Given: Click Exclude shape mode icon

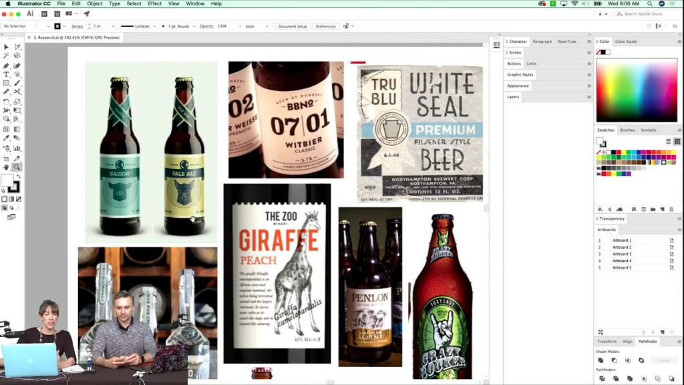Looking at the screenshot, I should pyautogui.click(x=641, y=360).
